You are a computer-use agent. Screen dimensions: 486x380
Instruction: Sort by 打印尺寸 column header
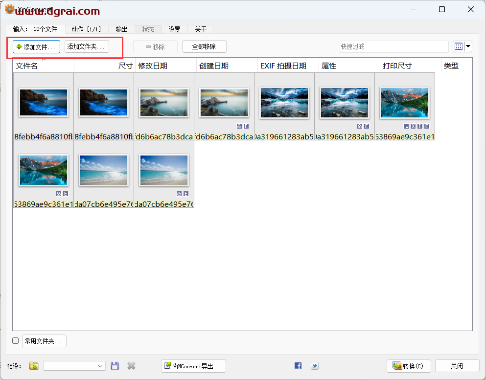tap(410, 66)
